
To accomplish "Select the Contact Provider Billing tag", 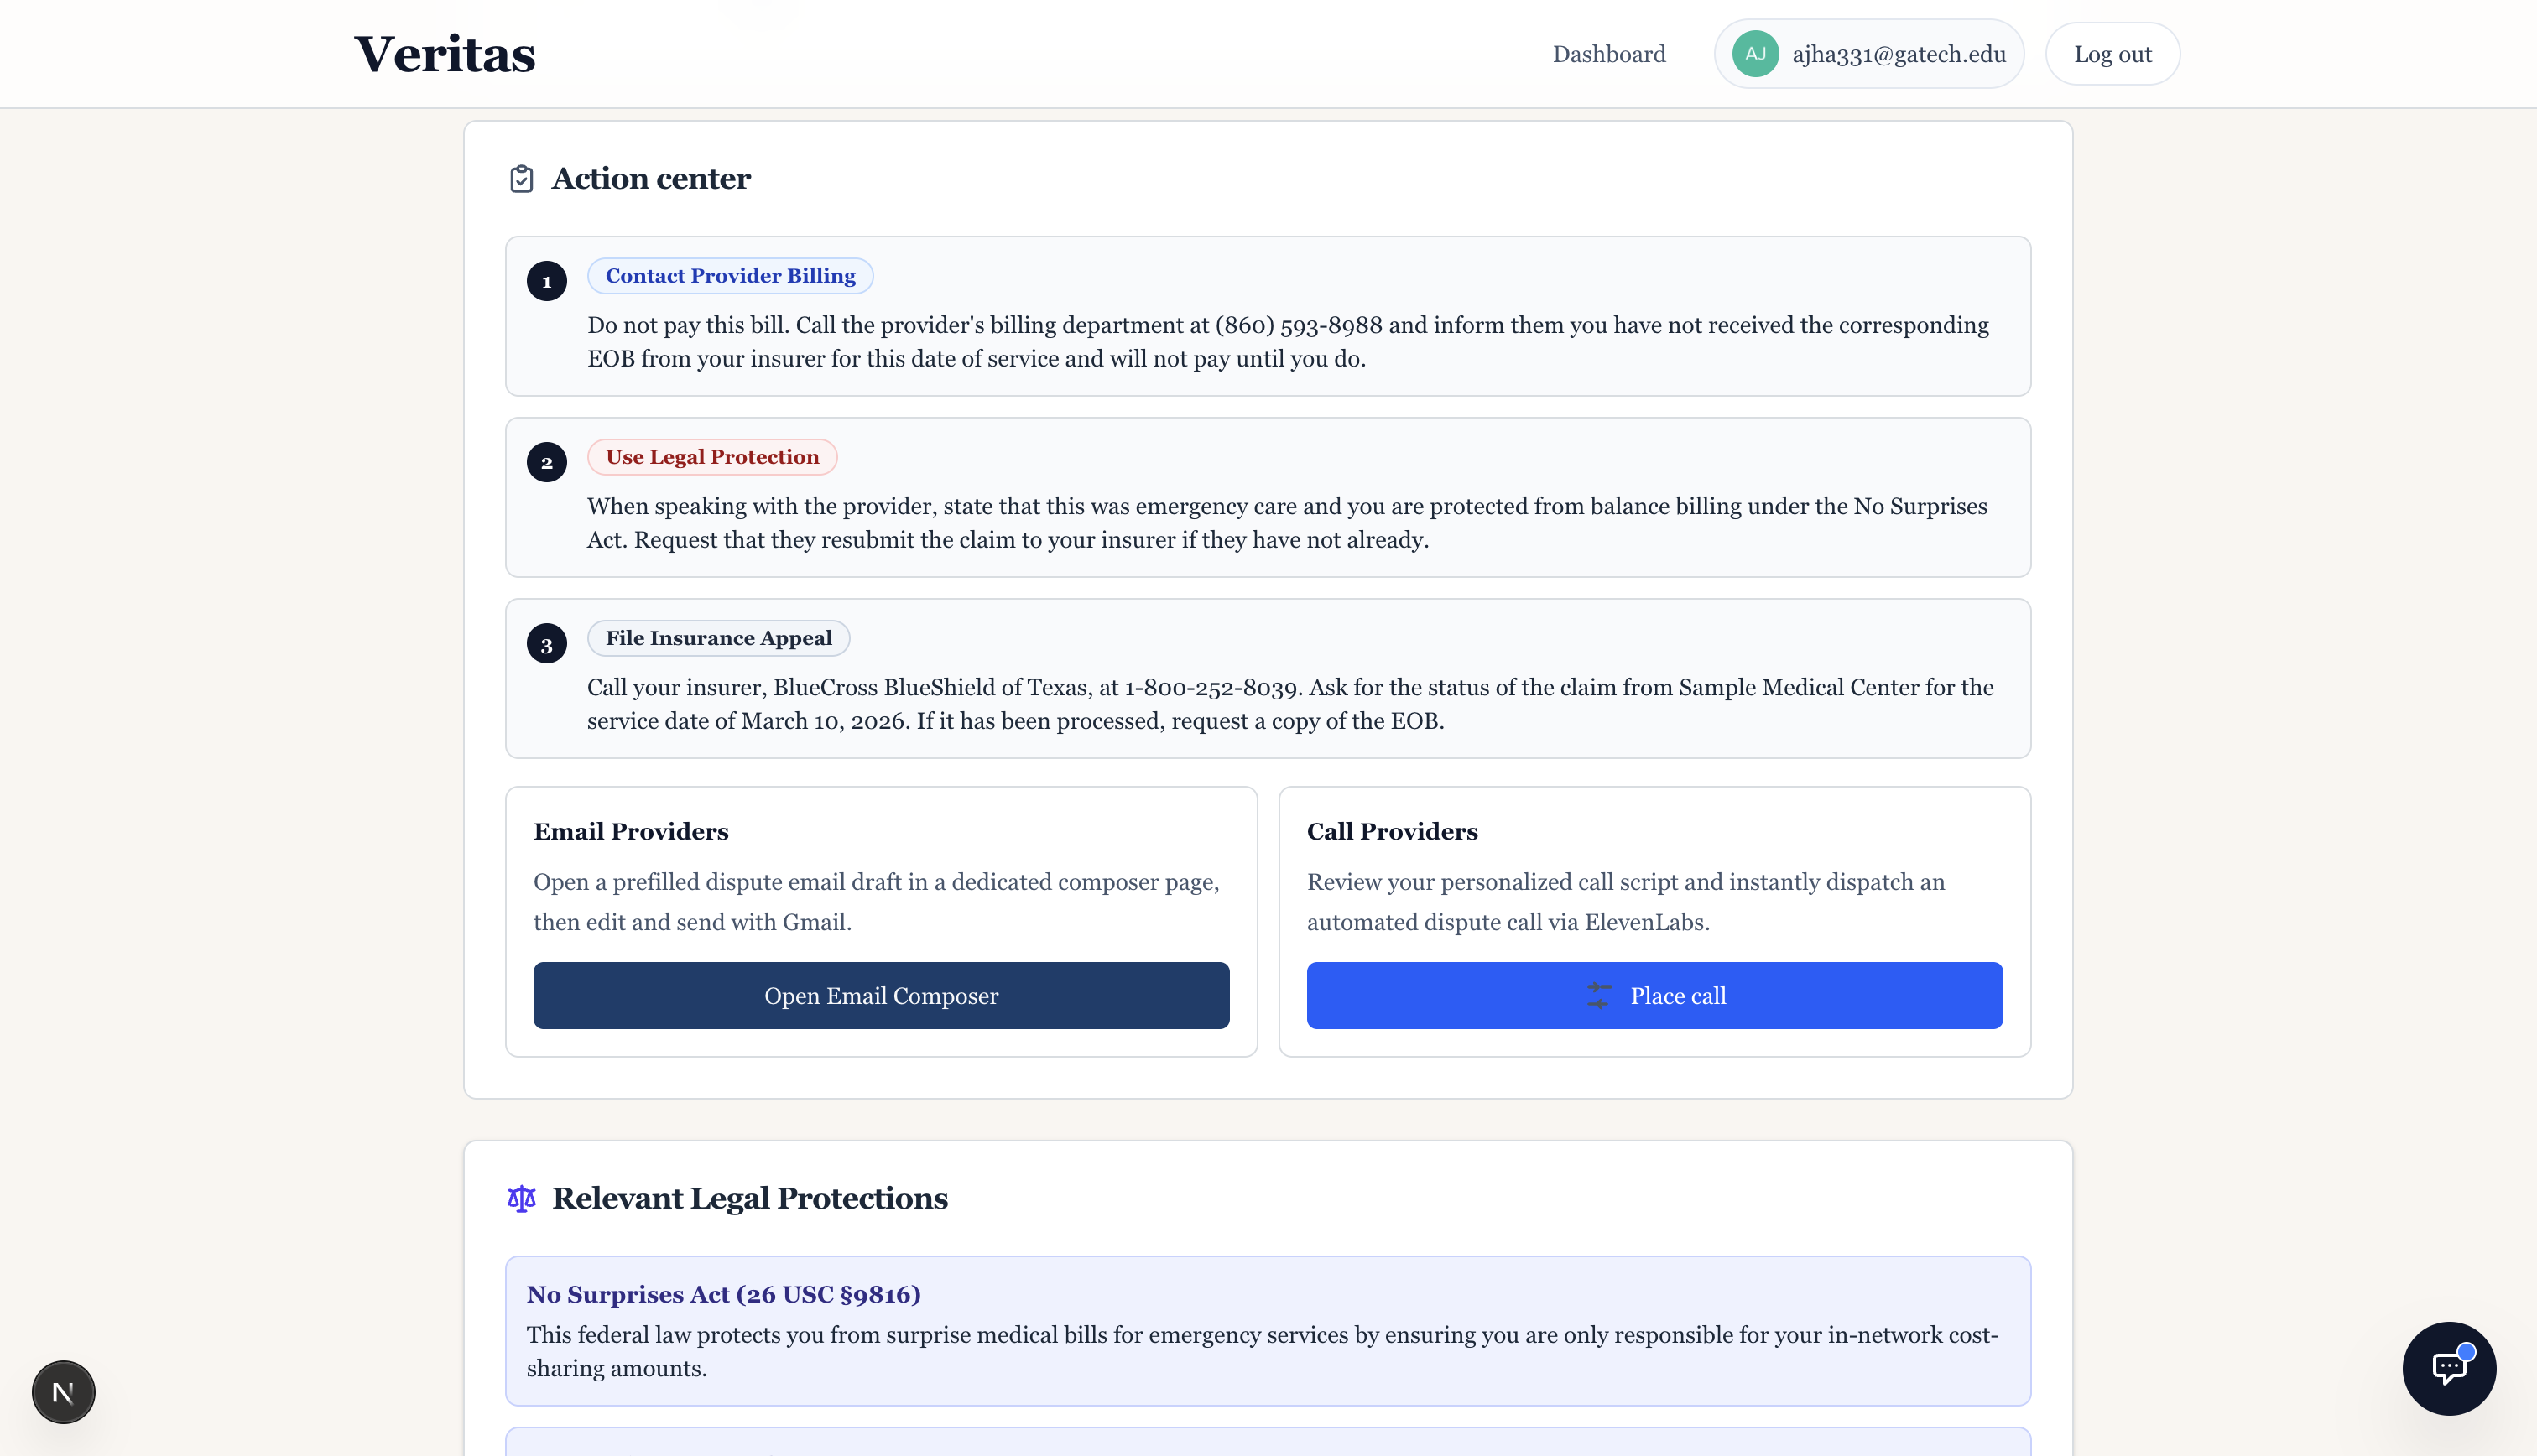I will (729, 276).
